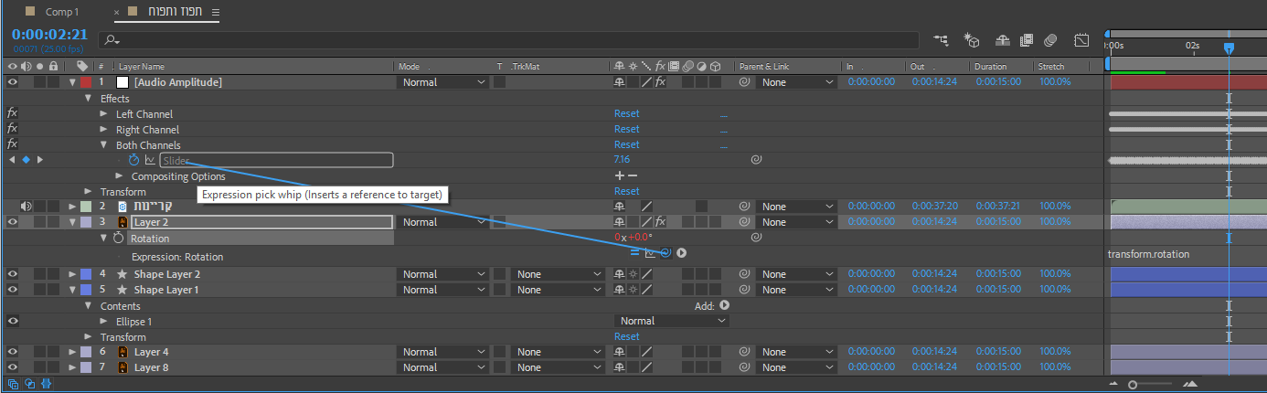Toggle the Layer Switches pane icon
Image resolution: width=1267 pixels, height=393 pixels.
tap(13, 385)
